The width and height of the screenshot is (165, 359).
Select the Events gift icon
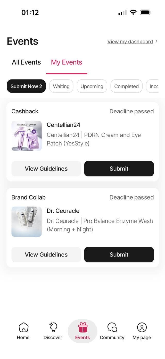click(x=82, y=327)
